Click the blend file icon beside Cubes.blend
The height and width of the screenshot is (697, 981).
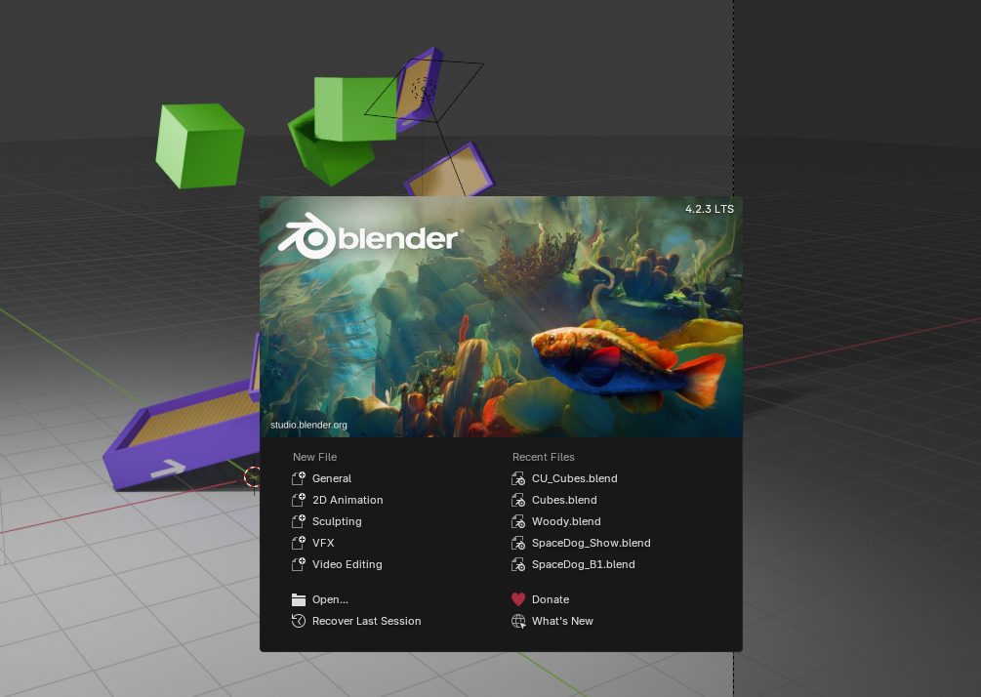518,500
